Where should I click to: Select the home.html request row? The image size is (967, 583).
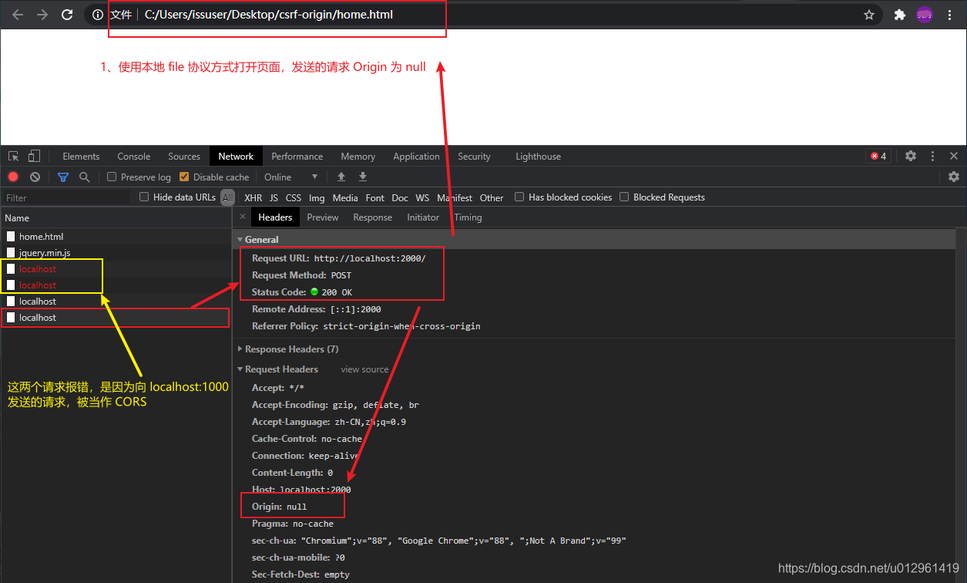[x=116, y=237]
